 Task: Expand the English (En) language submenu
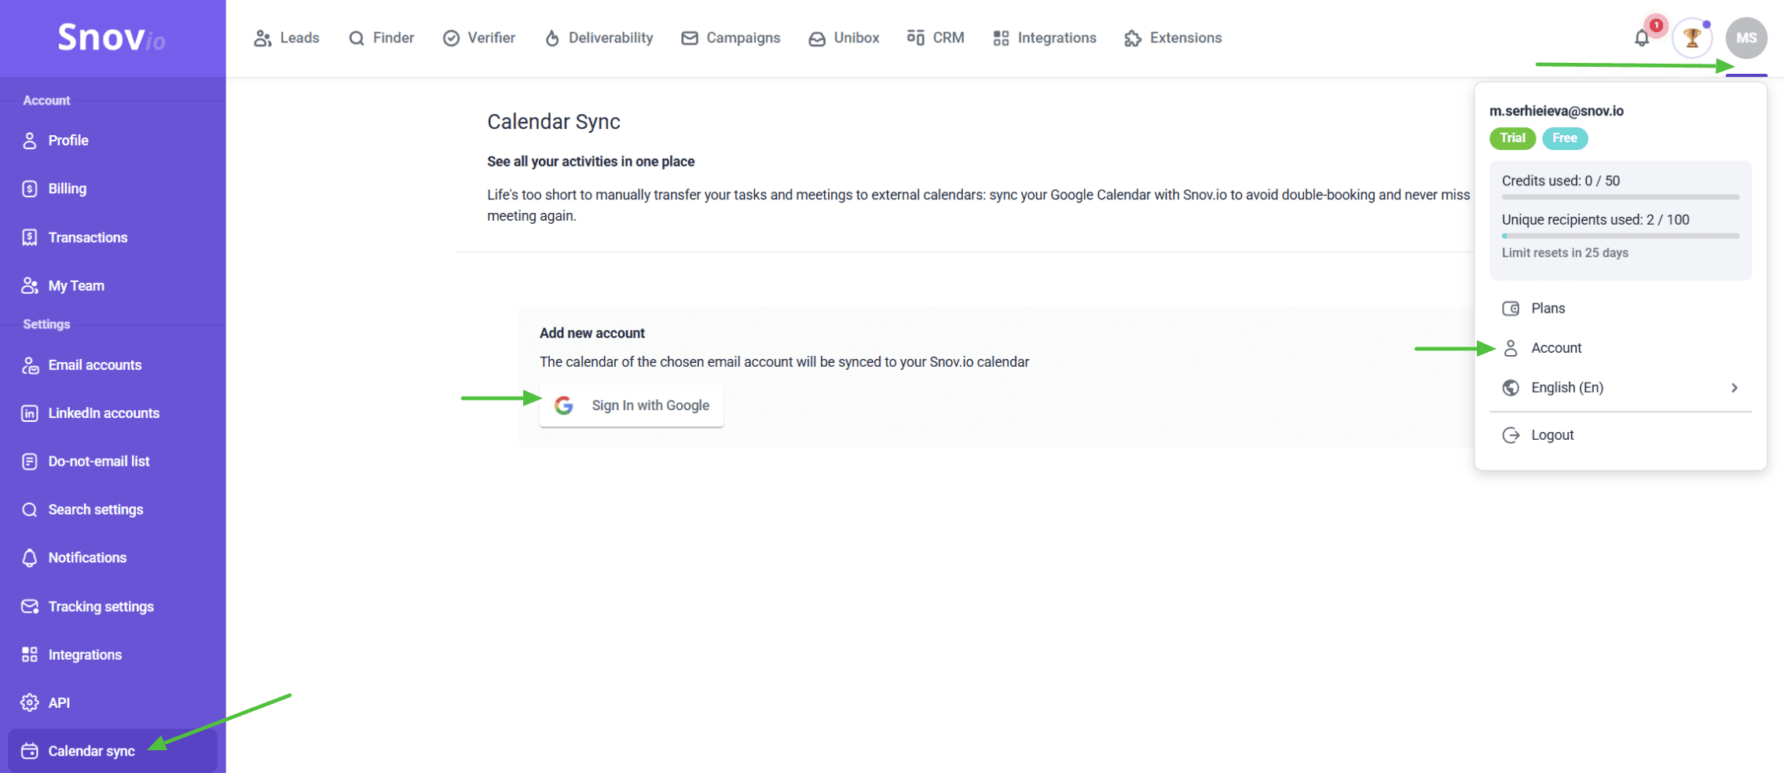coord(1620,387)
